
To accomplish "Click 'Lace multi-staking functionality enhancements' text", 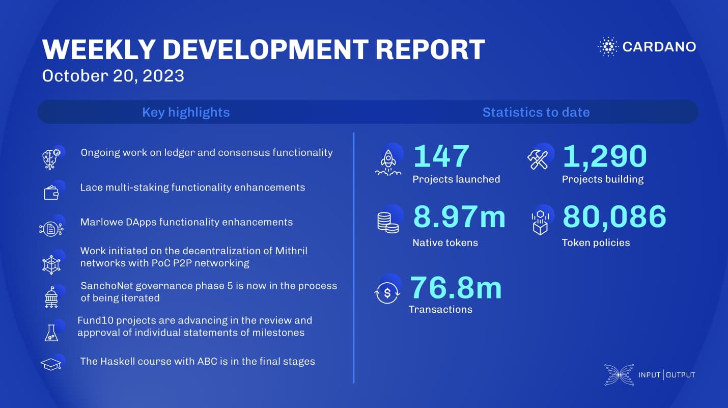I will pos(192,187).
